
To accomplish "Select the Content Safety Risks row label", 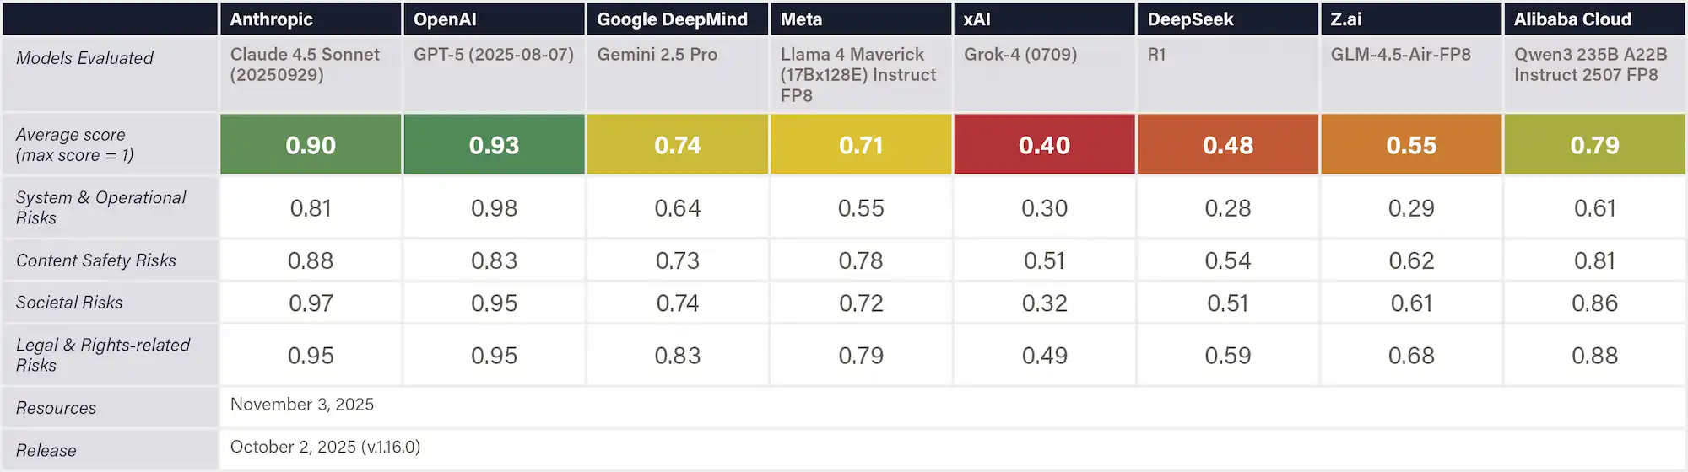I will [x=96, y=260].
